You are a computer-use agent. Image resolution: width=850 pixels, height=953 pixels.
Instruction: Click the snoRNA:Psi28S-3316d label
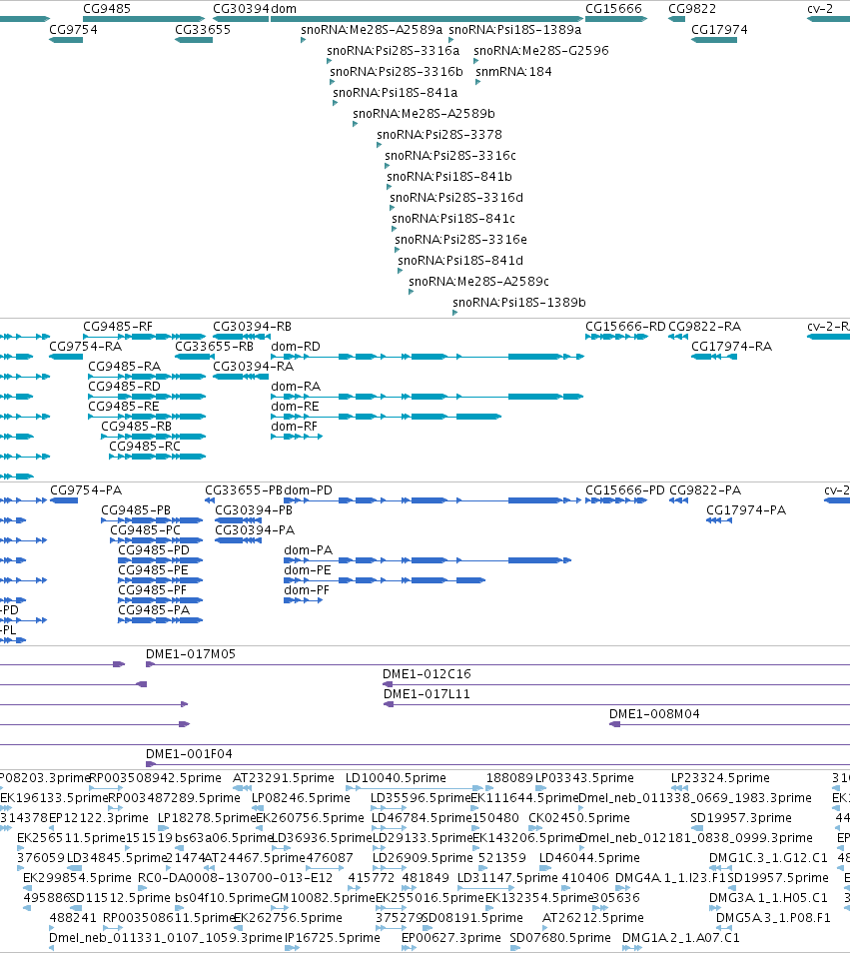[456, 197]
